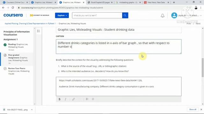
Task: Bookmark this page with star icon
Action: [190, 8]
